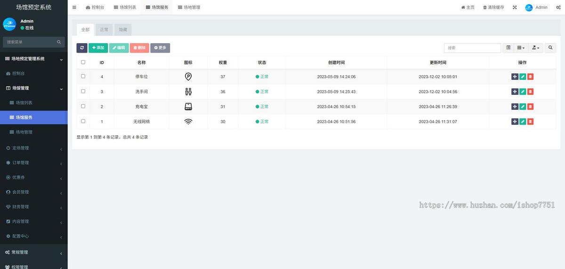Check the select-all checkbox in table header
565x269 pixels.
pyautogui.click(x=83, y=62)
